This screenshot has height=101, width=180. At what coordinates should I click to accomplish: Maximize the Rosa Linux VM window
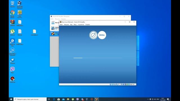130,22
